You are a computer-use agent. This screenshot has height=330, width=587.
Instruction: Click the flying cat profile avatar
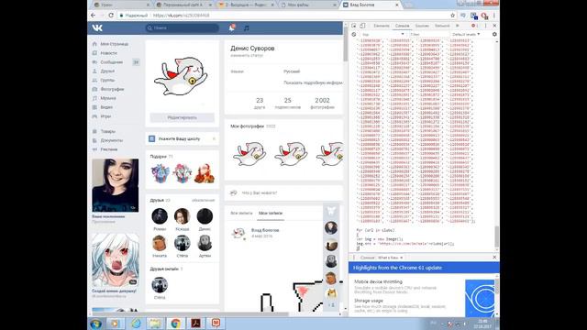(182, 76)
